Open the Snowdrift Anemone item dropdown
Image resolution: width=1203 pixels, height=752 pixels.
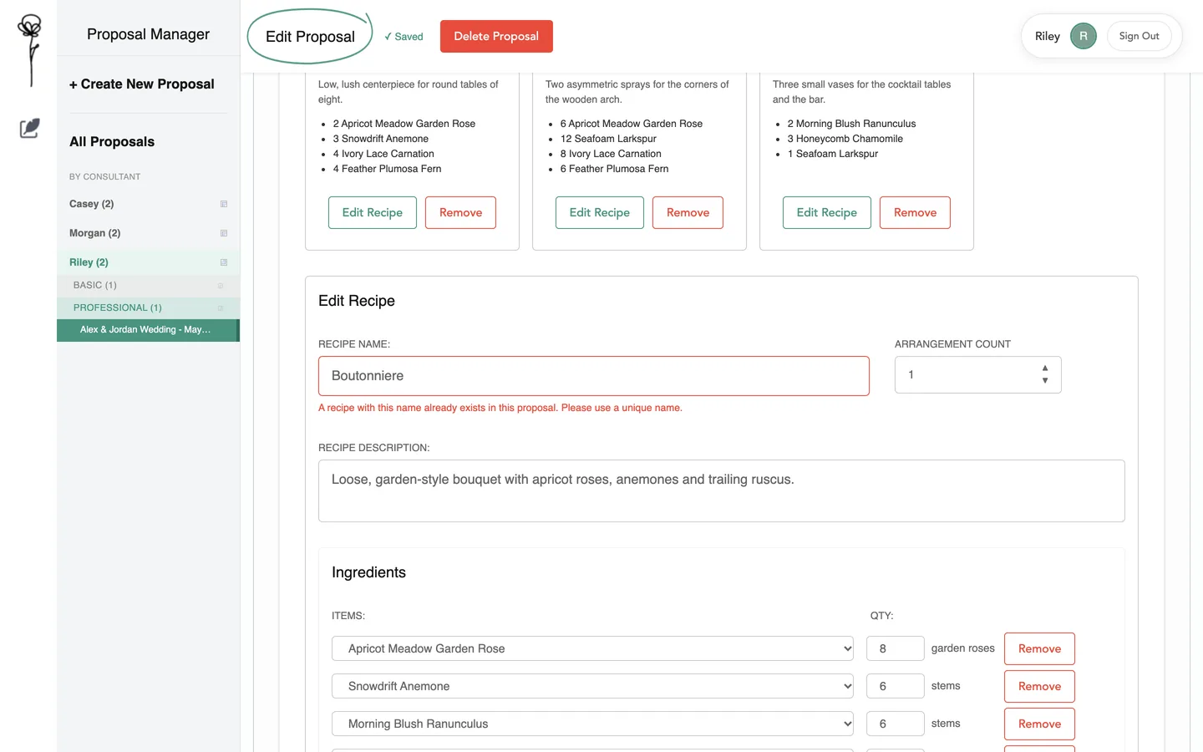click(x=592, y=686)
